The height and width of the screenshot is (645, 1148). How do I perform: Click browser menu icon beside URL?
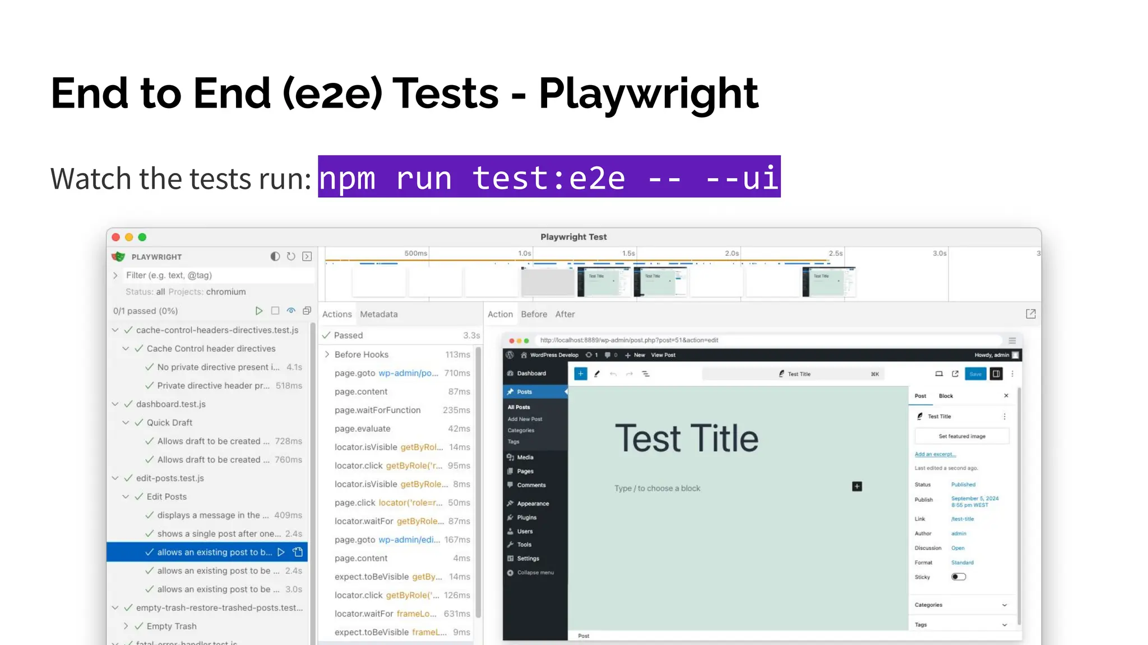pyautogui.click(x=1012, y=340)
